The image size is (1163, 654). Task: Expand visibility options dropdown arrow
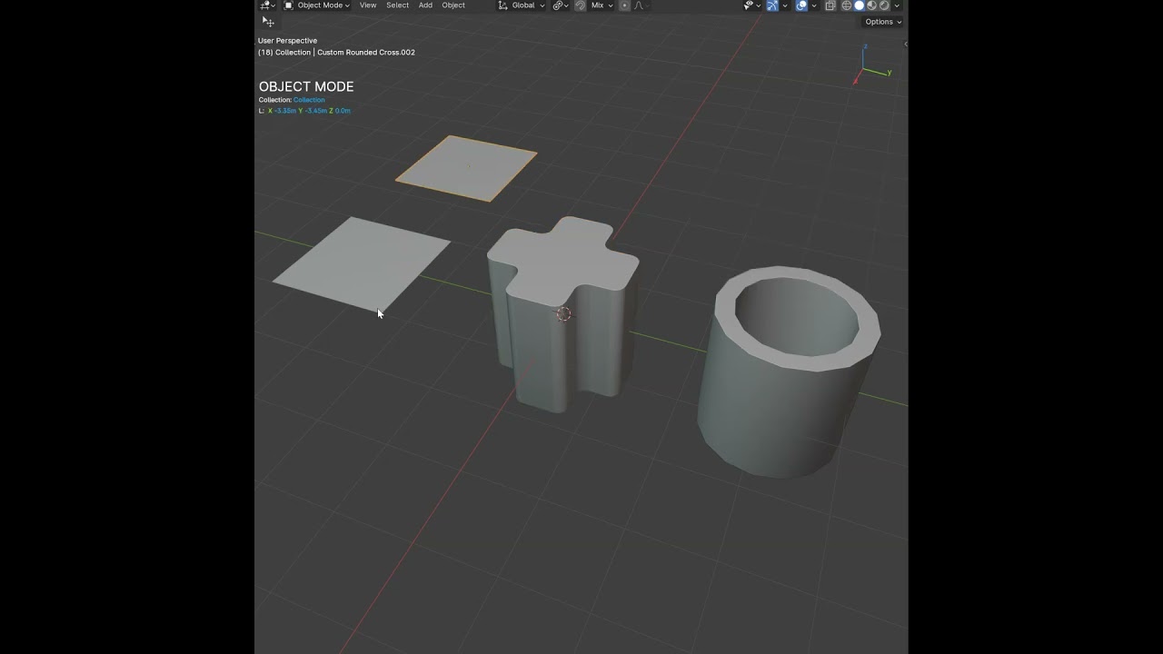coord(759,5)
